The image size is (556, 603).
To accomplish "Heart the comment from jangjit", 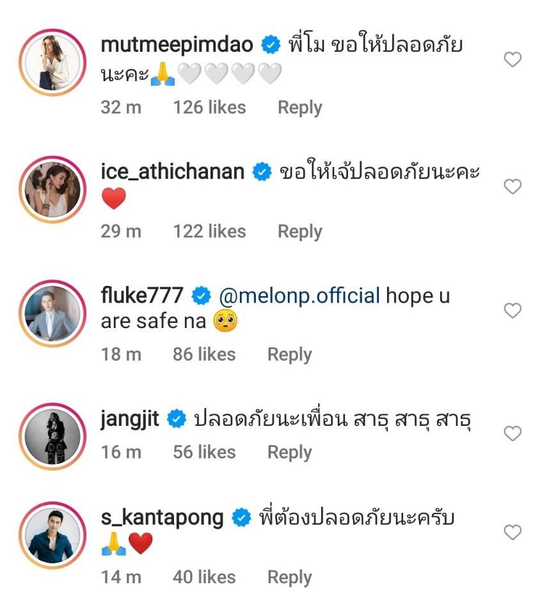I will click(512, 434).
